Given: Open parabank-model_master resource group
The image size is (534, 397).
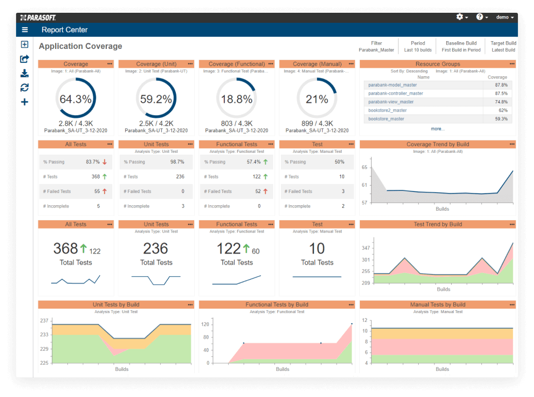Looking at the screenshot, I should coord(392,85).
